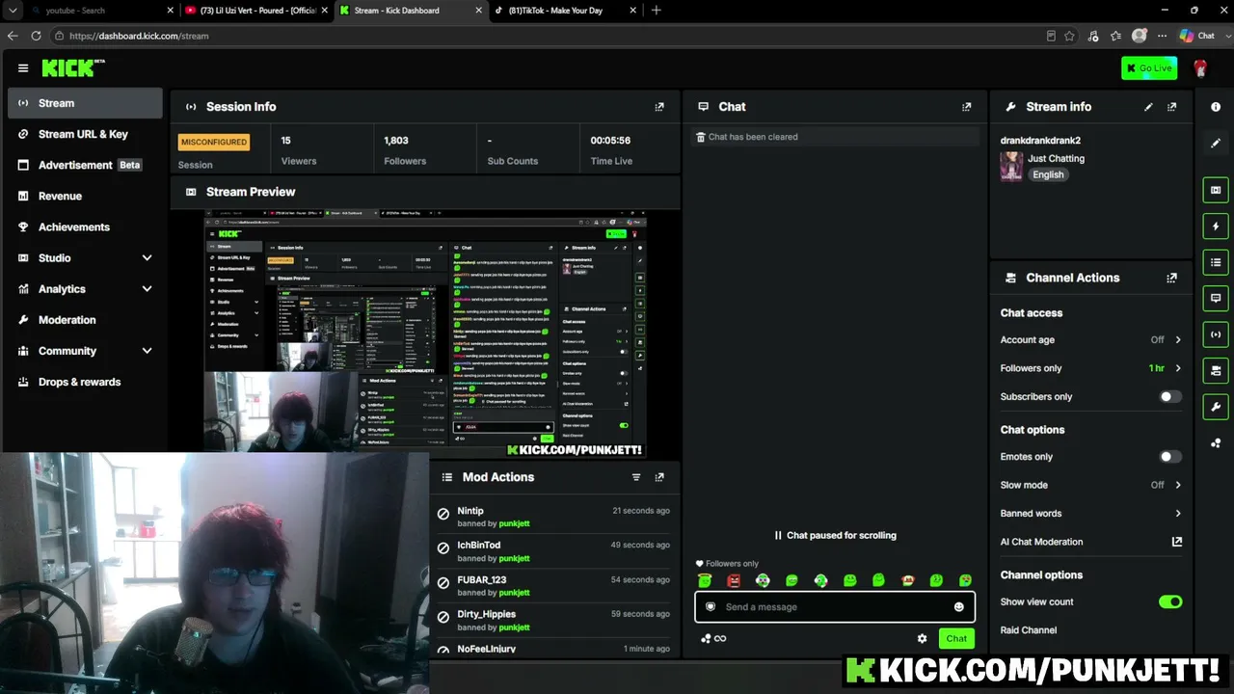Click punkjett link on Nintip ban entry
The height and width of the screenshot is (694, 1234).
pos(515,524)
